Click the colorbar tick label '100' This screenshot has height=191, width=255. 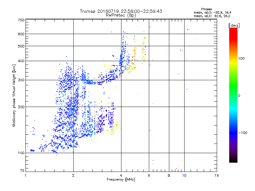[x=241, y=59]
